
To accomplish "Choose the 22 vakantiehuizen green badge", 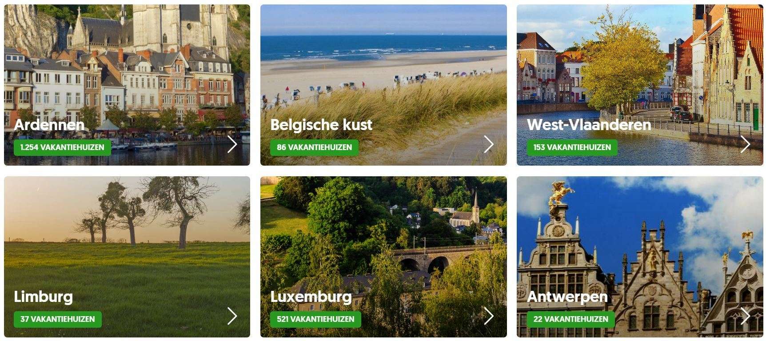I will click(571, 319).
